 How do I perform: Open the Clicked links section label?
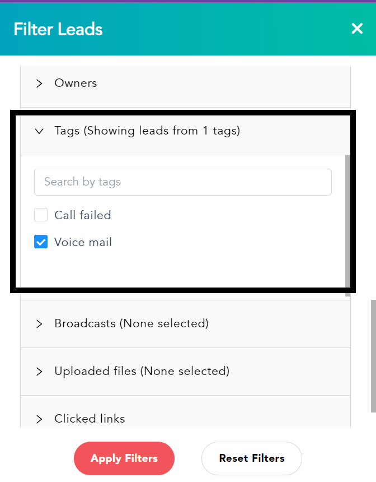click(x=90, y=419)
